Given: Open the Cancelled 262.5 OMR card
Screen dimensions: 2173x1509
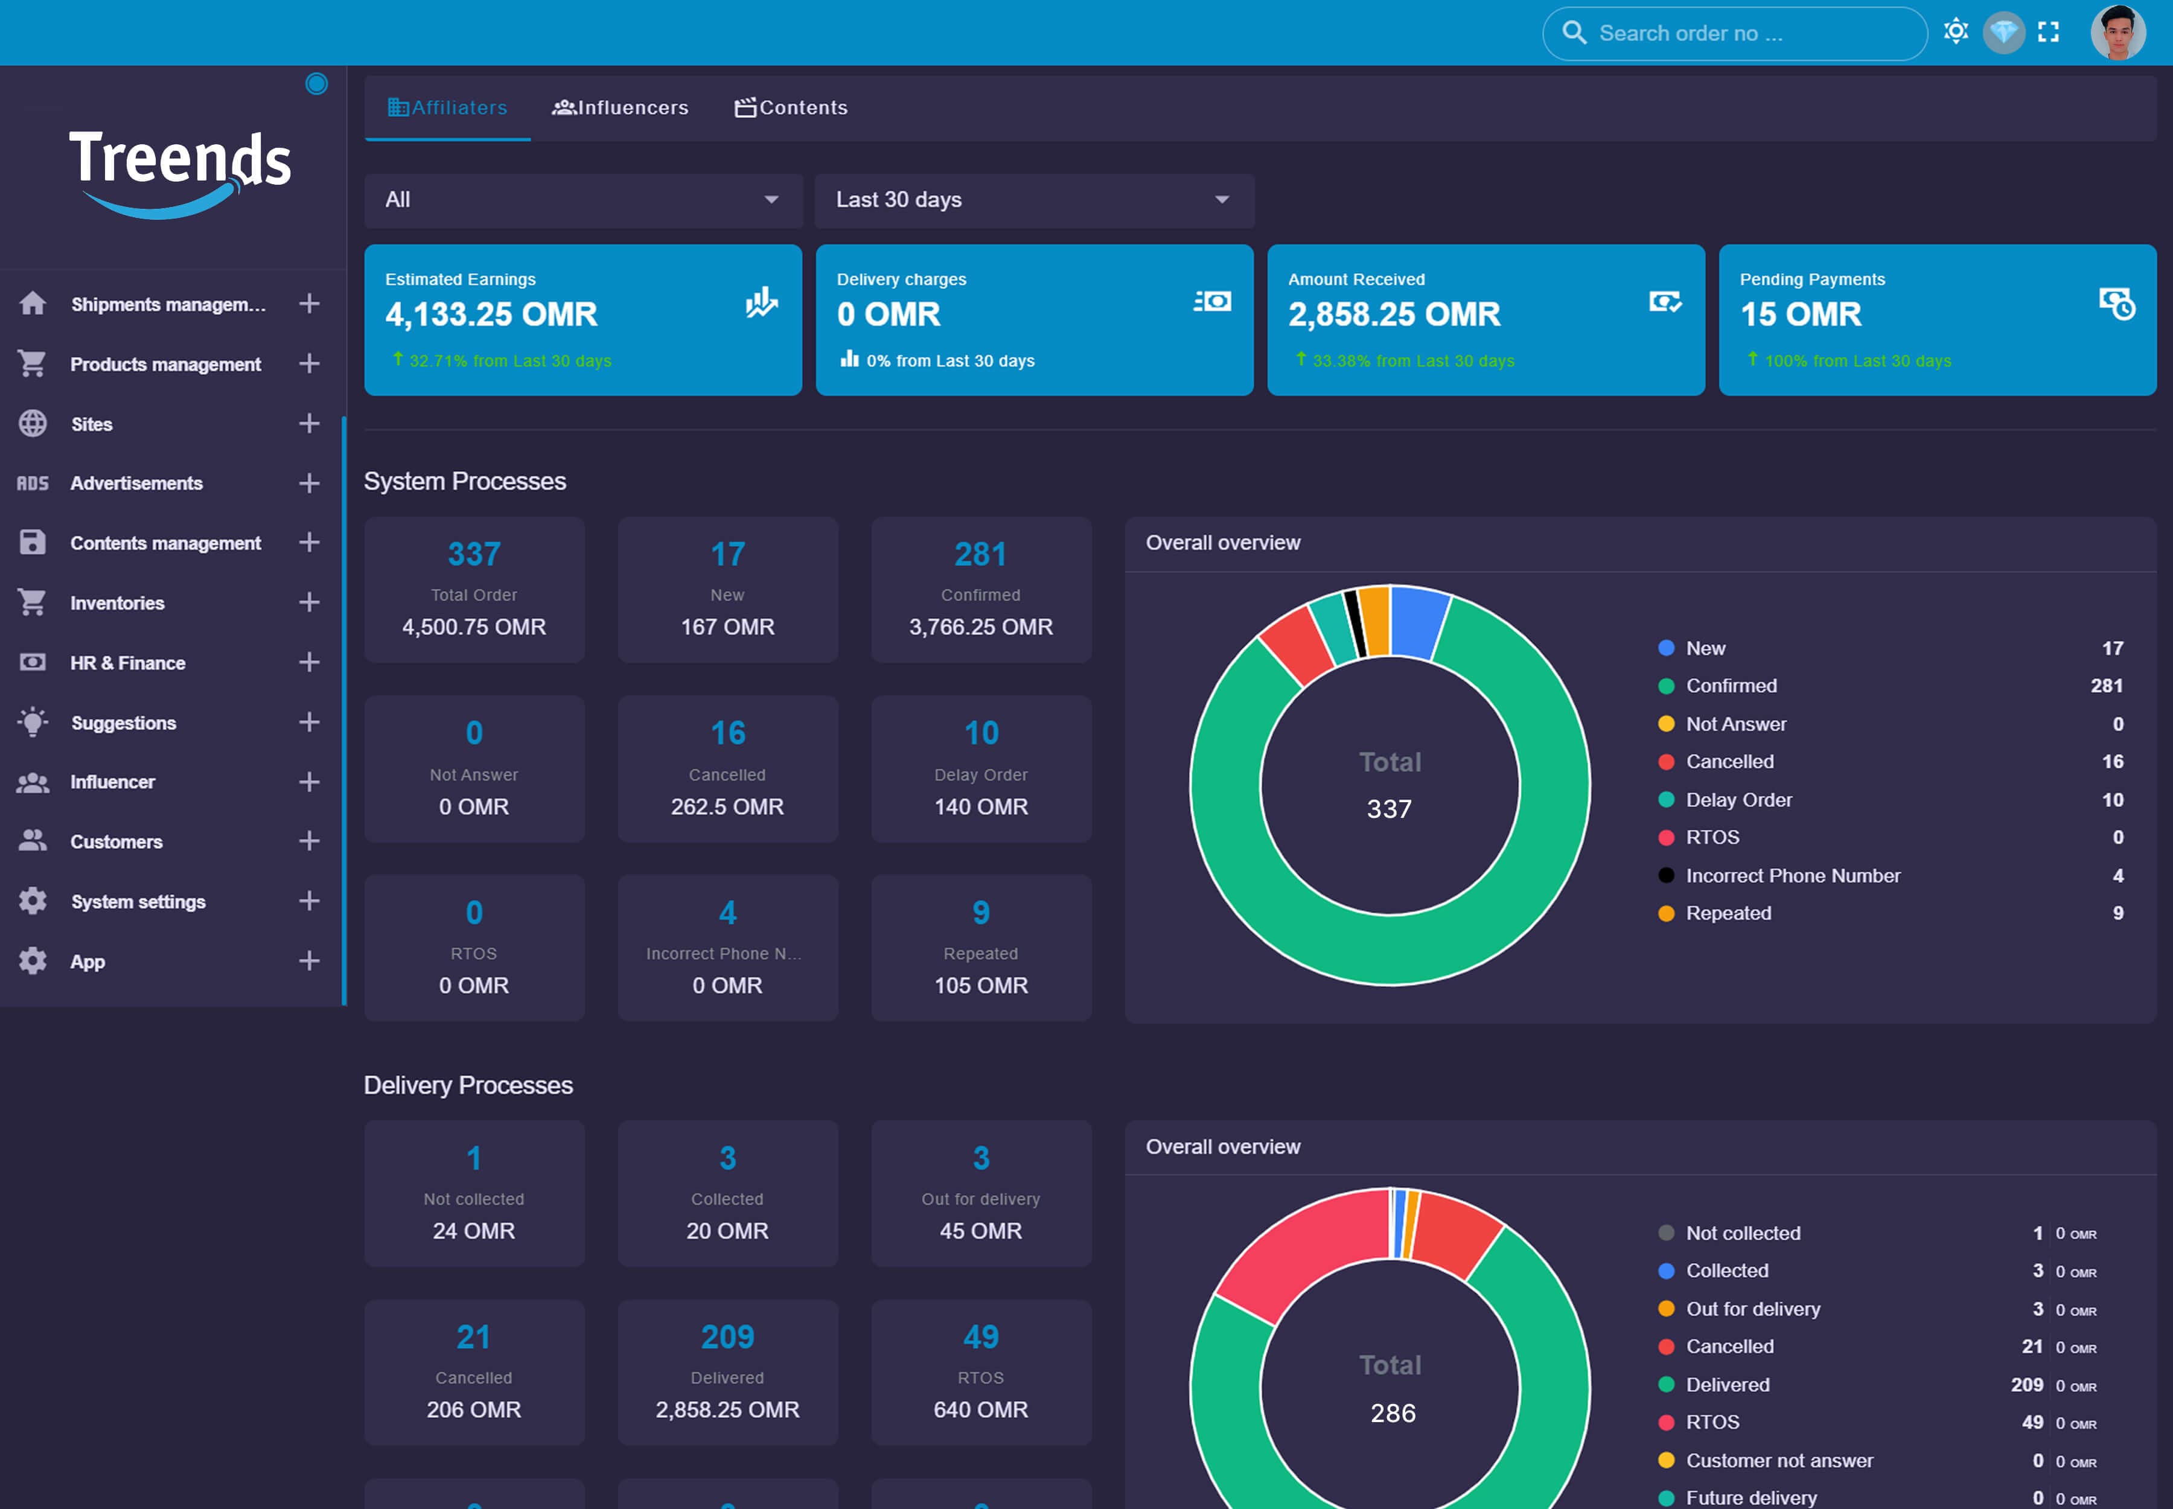Looking at the screenshot, I should [728, 768].
